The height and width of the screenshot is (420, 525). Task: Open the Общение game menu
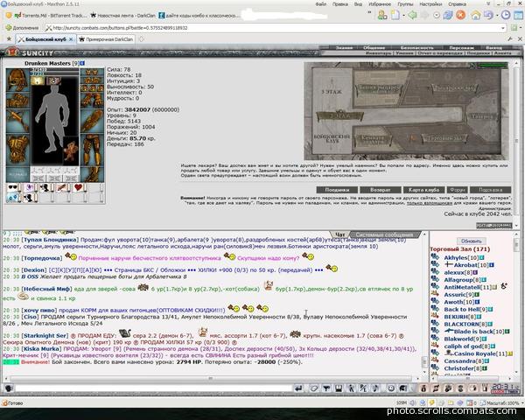(374, 48)
